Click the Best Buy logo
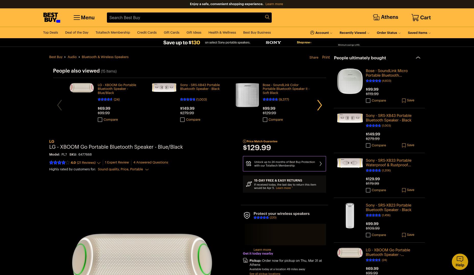474x275 pixels. (x=52, y=18)
